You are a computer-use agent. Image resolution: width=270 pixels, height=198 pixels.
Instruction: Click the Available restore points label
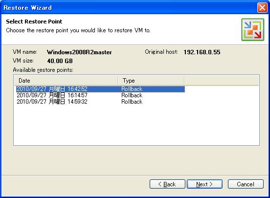tap(43, 70)
